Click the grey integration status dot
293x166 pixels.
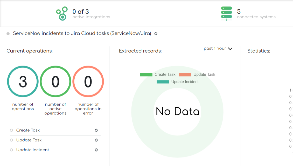click(x=8, y=34)
